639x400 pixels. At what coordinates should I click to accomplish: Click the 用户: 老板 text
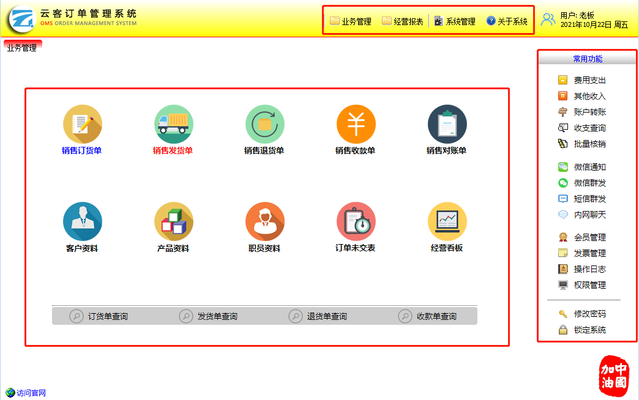(577, 15)
